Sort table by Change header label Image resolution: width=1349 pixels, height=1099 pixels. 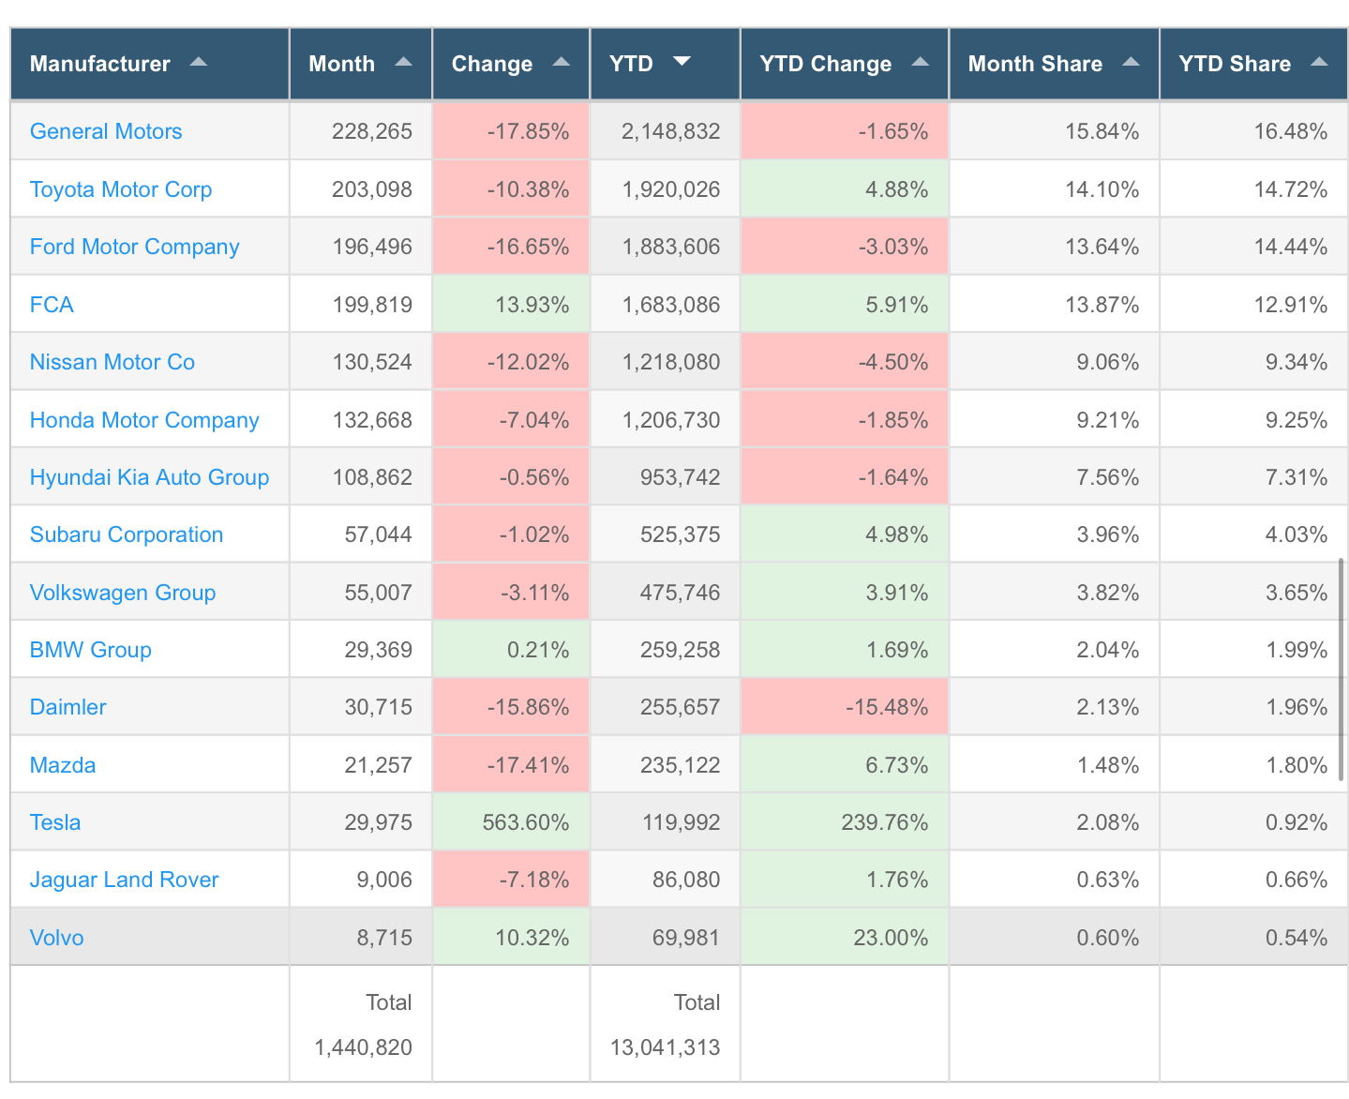pos(492,64)
